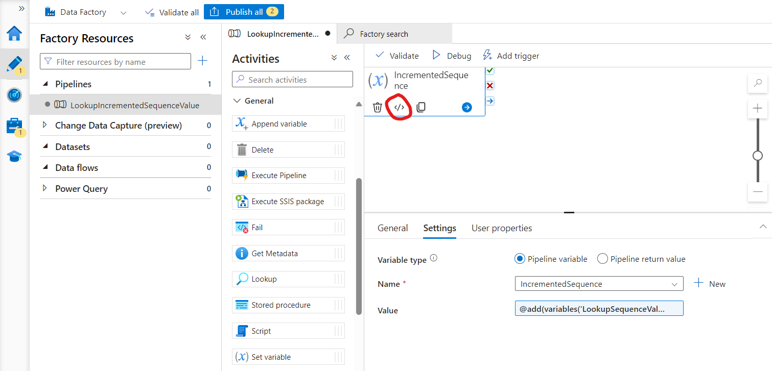Select the Set variable activity
The height and width of the screenshot is (371, 772).
288,356
